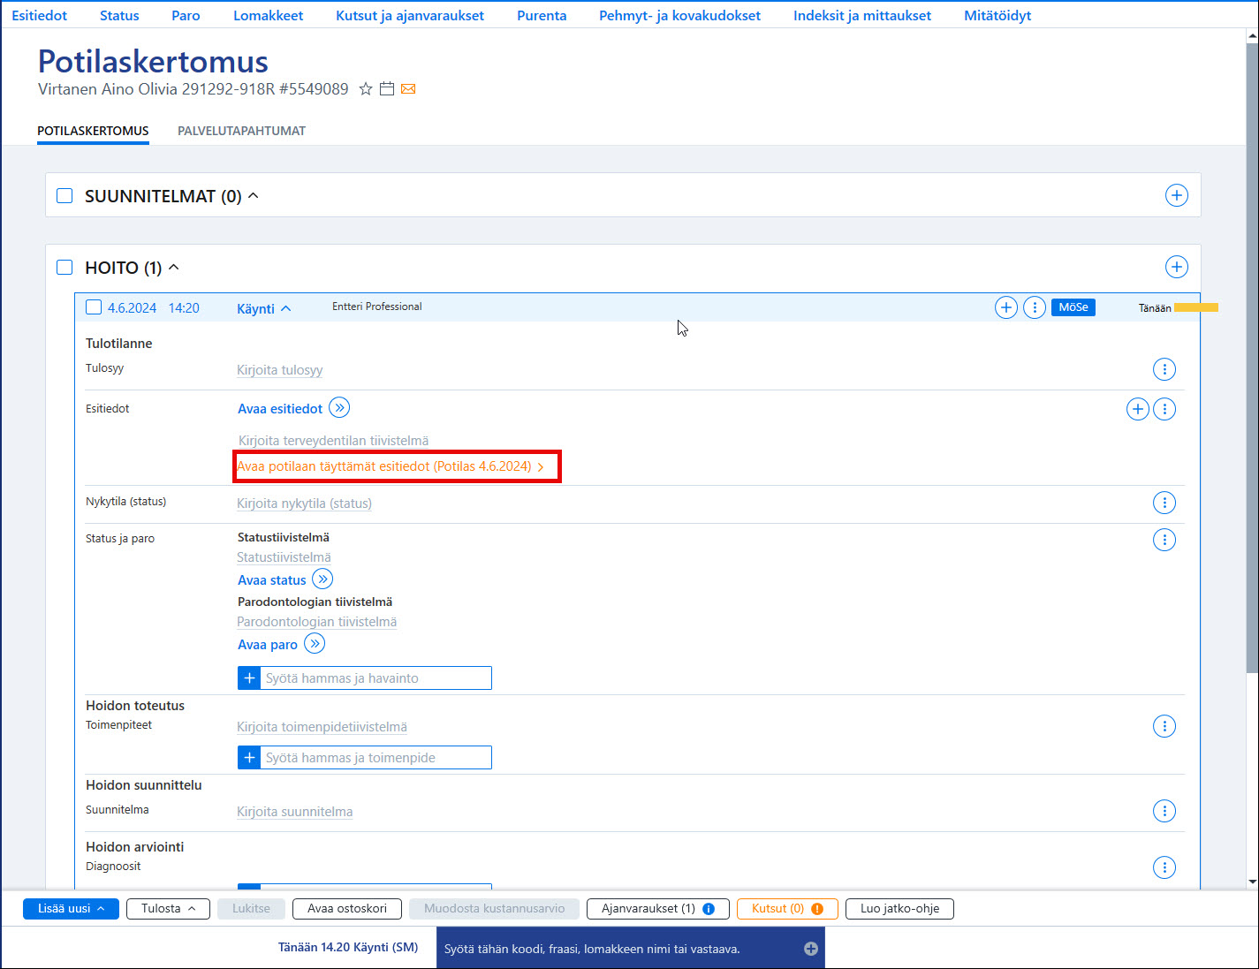Switch to the PALVELUTAPAHTUMAT tab
The height and width of the screenshot is (969, 1259).
tap(241, 131)
